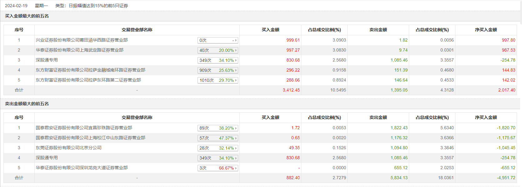
Task: Open 华泰证券上海武定路证券营业部 link
Action: point(79,50)
